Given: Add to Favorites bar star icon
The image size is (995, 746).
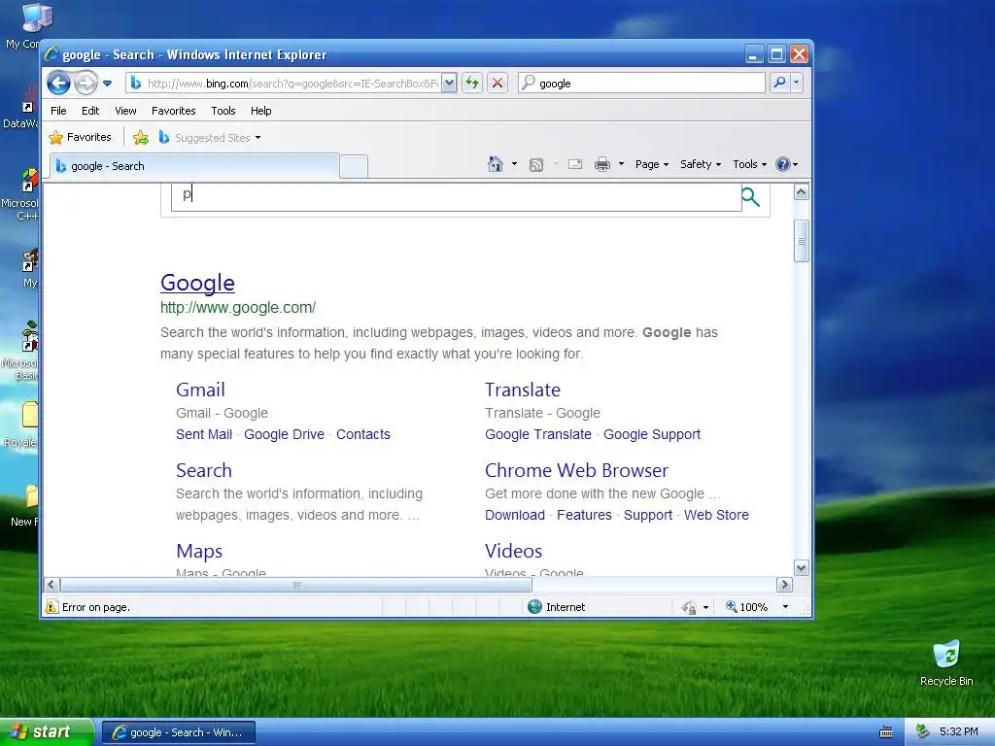Looking at the screenshot, I should (x=141, y=138).
